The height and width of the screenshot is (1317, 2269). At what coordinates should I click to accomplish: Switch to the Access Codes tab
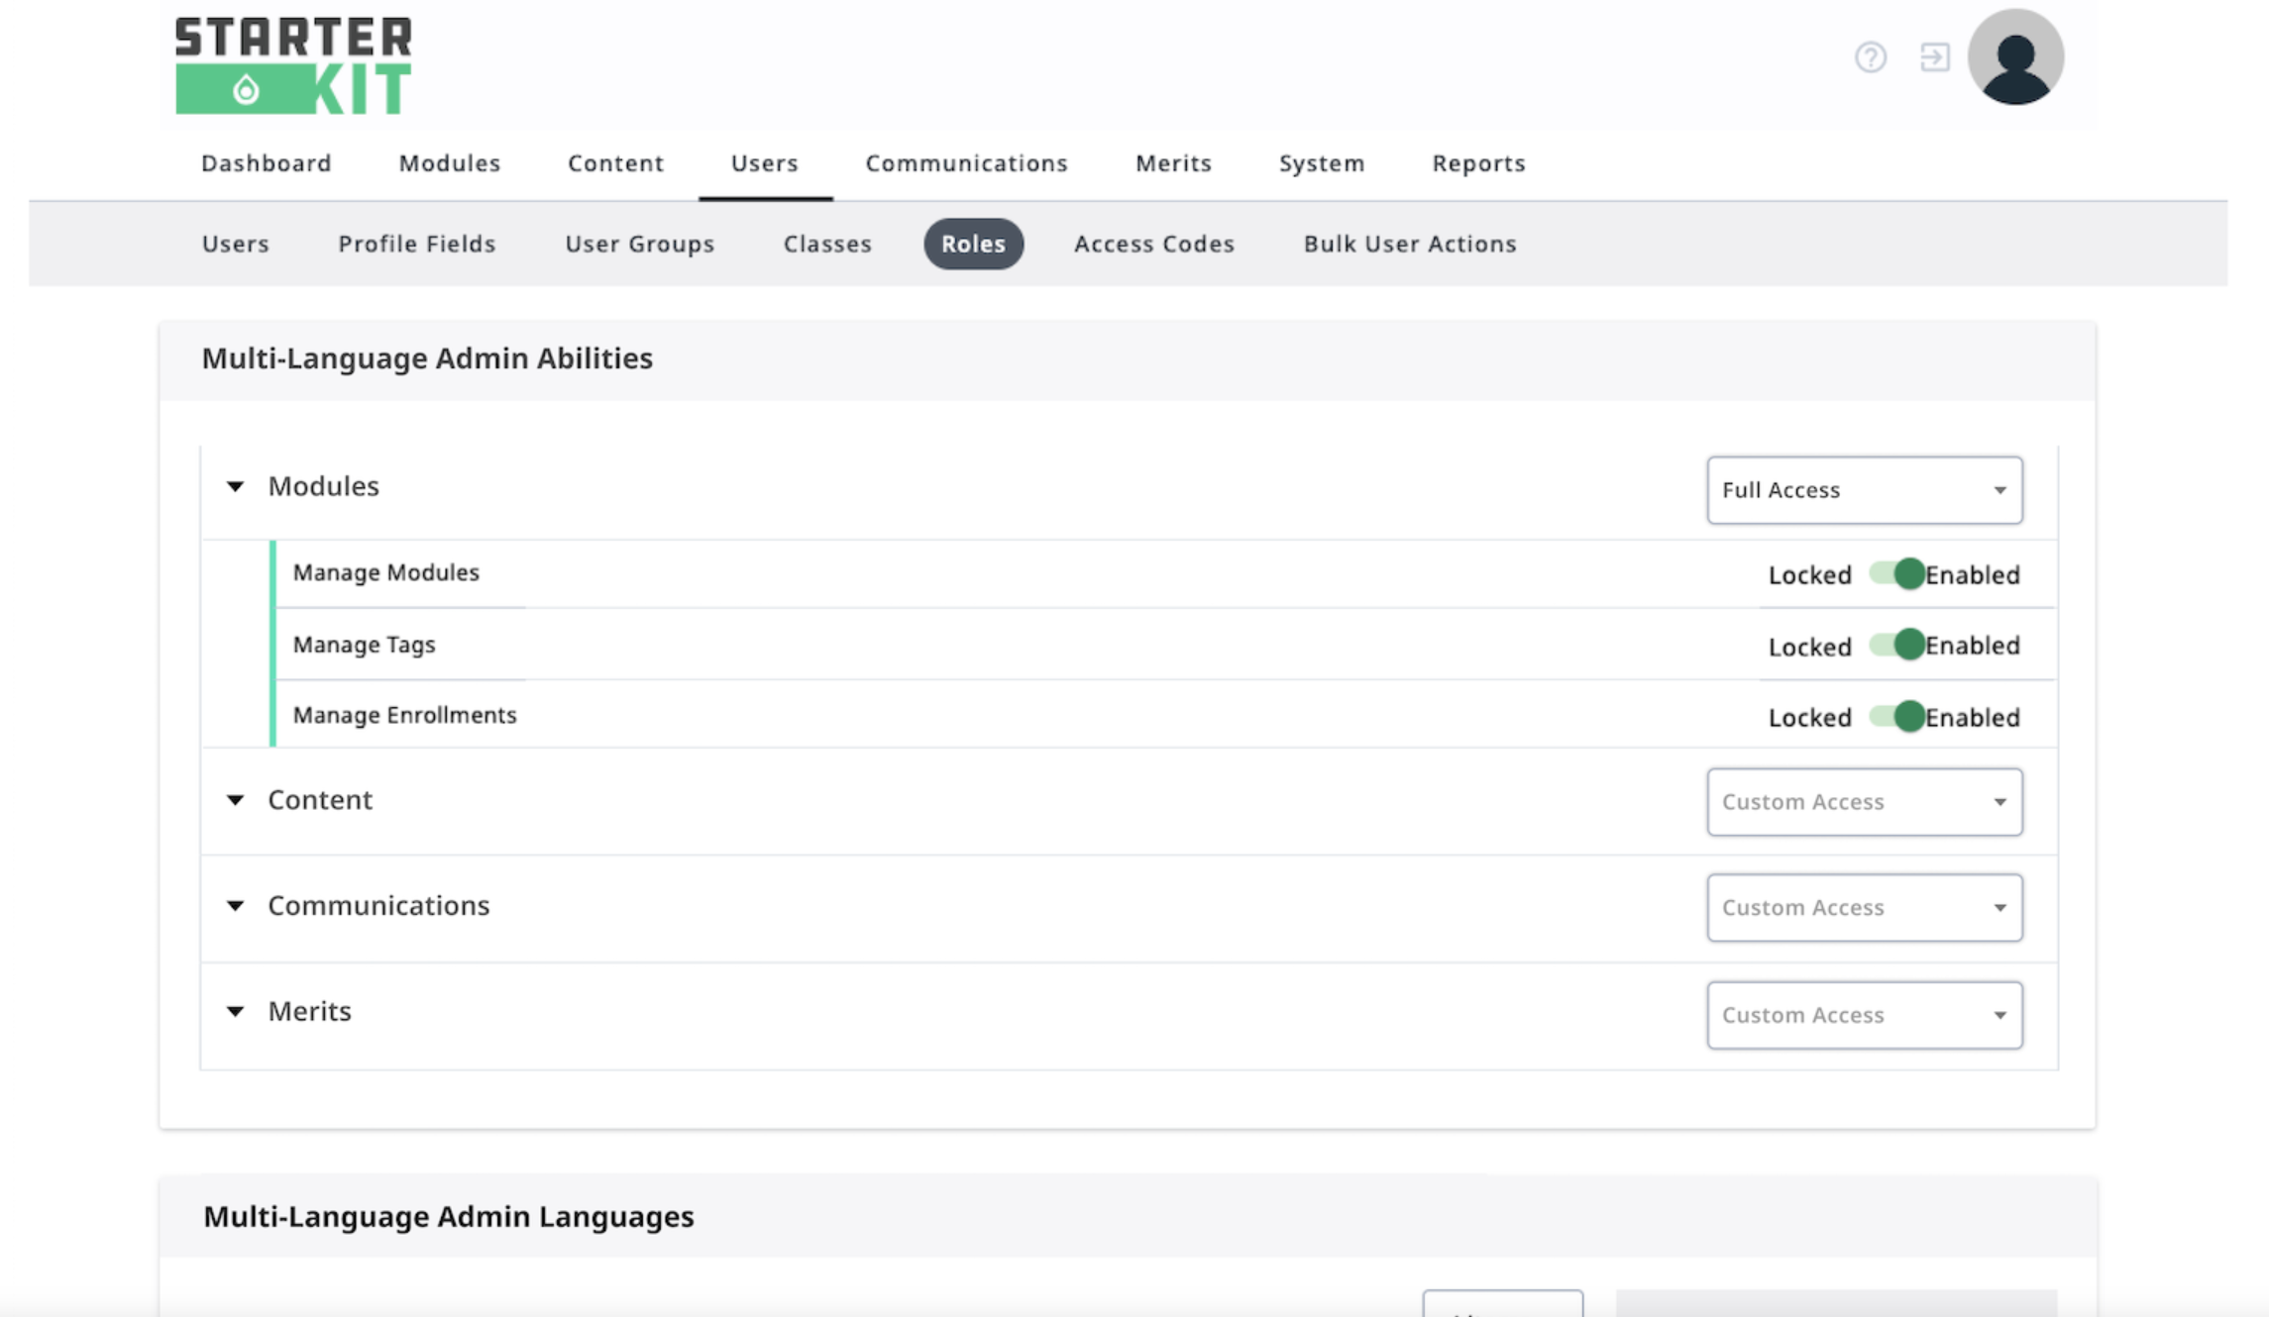coord(1154,244)
